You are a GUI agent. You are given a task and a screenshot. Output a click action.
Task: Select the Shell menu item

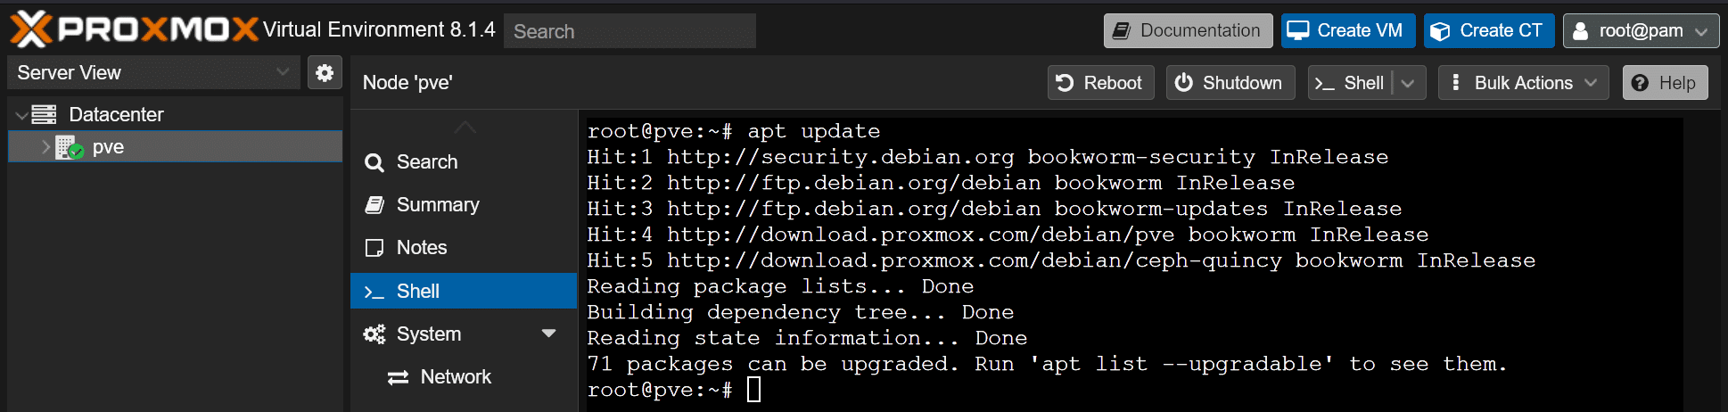(x=464, y=291)
